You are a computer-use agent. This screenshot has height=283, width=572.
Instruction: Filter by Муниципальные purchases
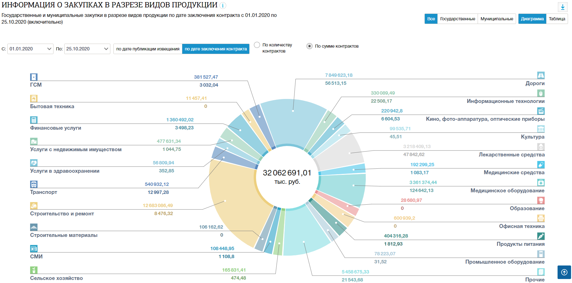click(497, 19)
